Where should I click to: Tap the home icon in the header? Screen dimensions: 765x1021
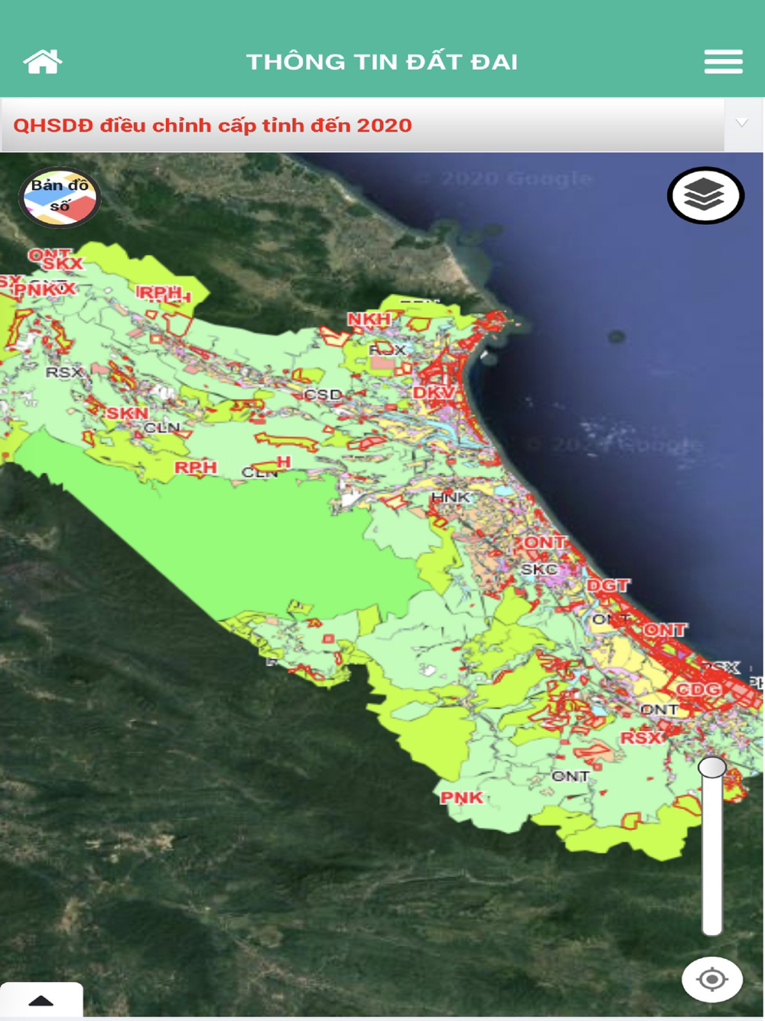tap(42, 61)
